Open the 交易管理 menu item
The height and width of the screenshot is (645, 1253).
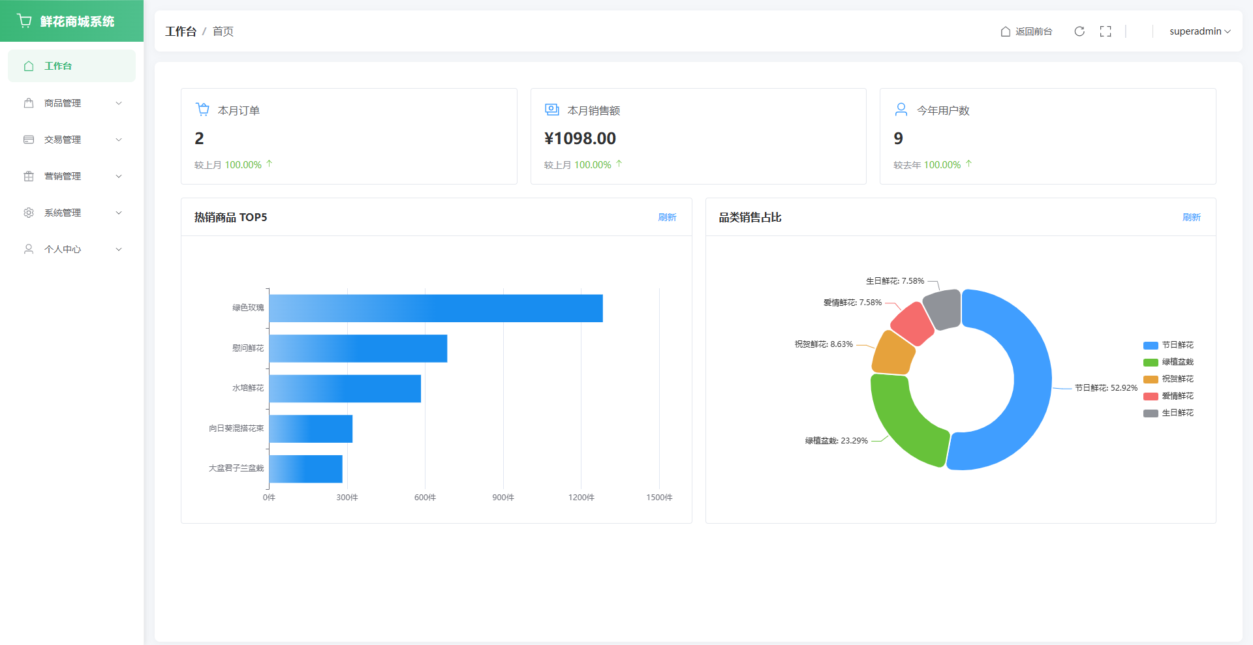pyautogui.click(x=63, y=140)
